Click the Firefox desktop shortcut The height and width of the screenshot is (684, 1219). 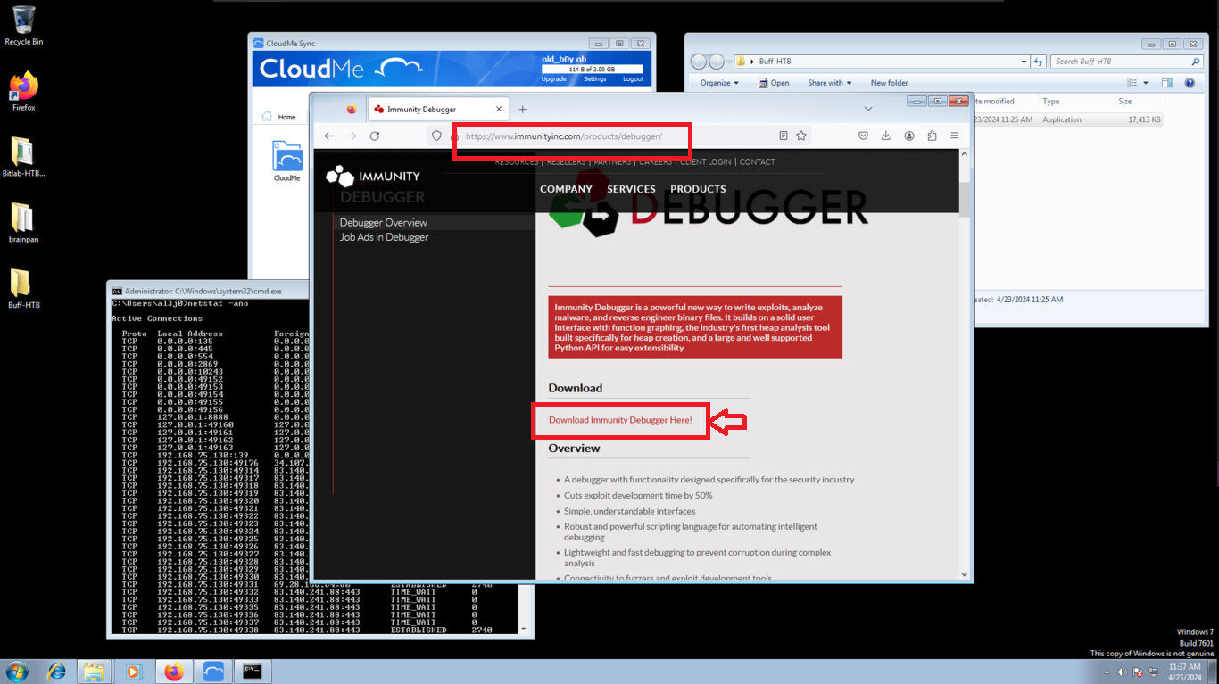[x=24, y=91]
